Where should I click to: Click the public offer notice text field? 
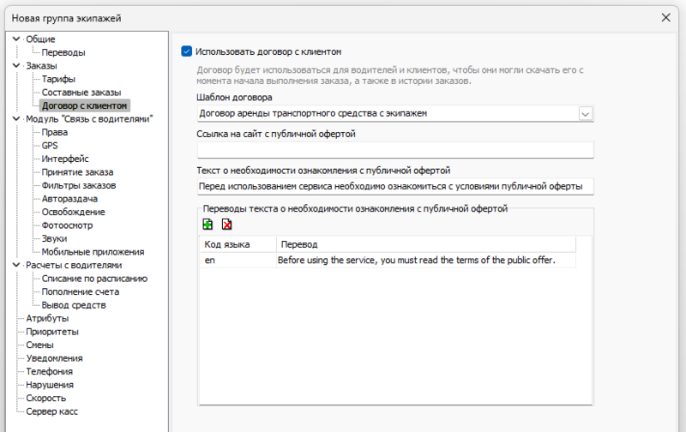[395, 187]
